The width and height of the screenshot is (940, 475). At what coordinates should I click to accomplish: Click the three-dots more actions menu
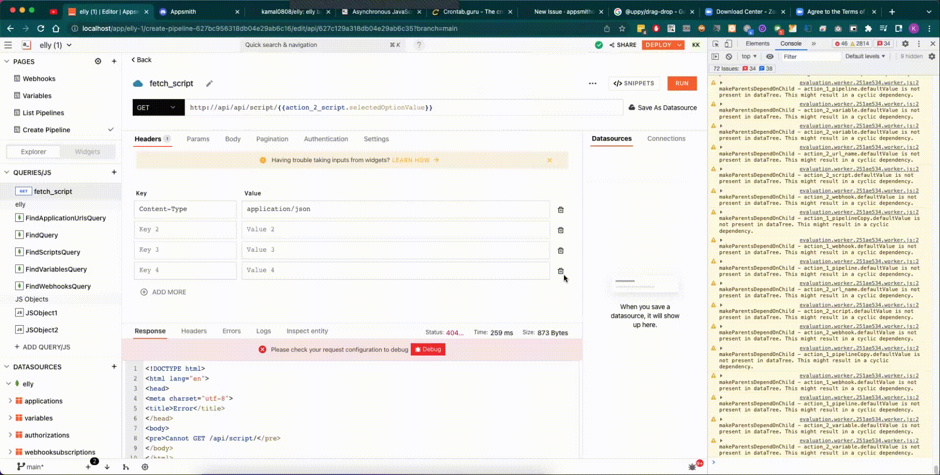coord(592,84)
